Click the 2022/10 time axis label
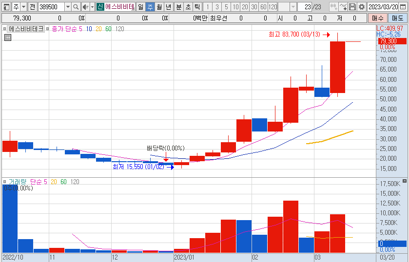The image size is (409, 262). coord(13,258)
